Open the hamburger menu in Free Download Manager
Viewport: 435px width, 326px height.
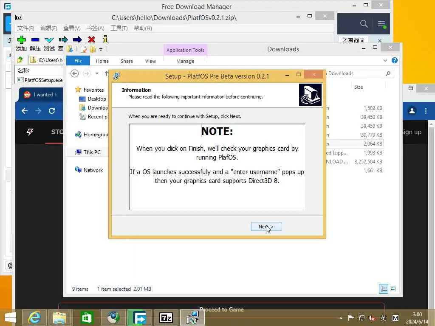click(x=382, y=24)
